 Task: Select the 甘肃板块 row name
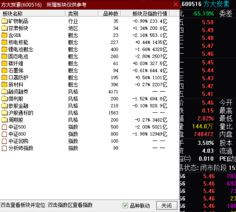coord(18,28)
